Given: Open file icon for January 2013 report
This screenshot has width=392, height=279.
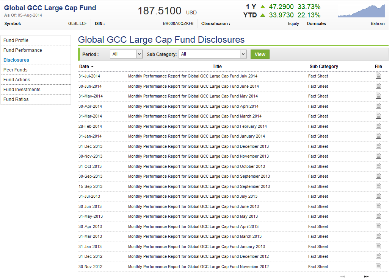Looking at the screenshot, I should pyautogui.click(x=378, y=246).
